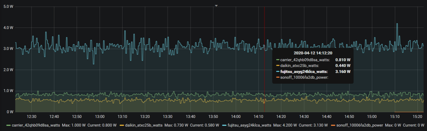Open the panel title dropdown caret
This screenshot has width=427, height=131.
(216, 6)
